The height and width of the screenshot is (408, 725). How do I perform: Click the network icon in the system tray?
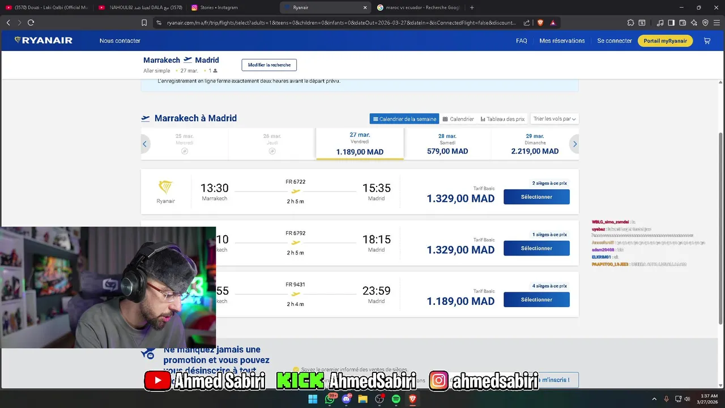(678, 399)
